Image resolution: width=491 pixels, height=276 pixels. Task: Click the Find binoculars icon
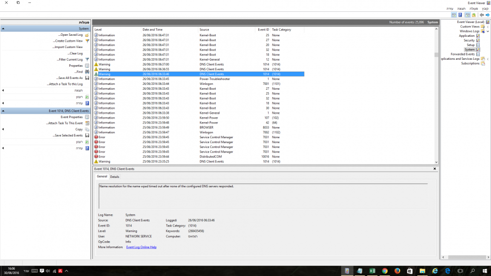pyautogui.click(x=87, y=72)
